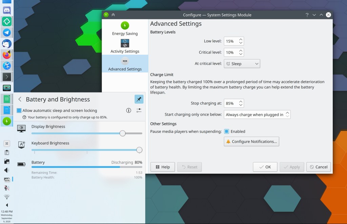Open Discord from the task panel
The image size is (347, 224).
[x=7, y=10]
